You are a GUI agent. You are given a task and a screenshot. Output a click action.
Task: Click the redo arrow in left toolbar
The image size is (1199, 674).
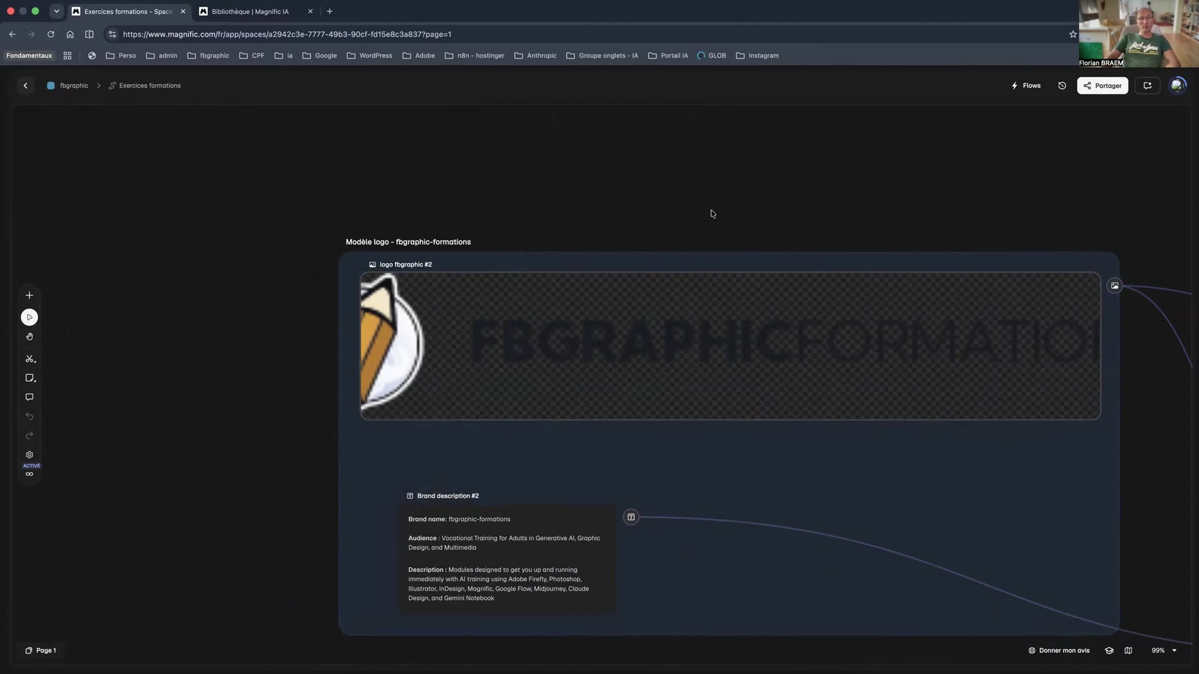pos(29,436)
